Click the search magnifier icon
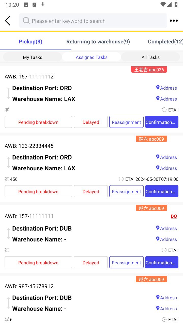Image resolution: width=183 pixels, height=325 pixels. point(26,21)
